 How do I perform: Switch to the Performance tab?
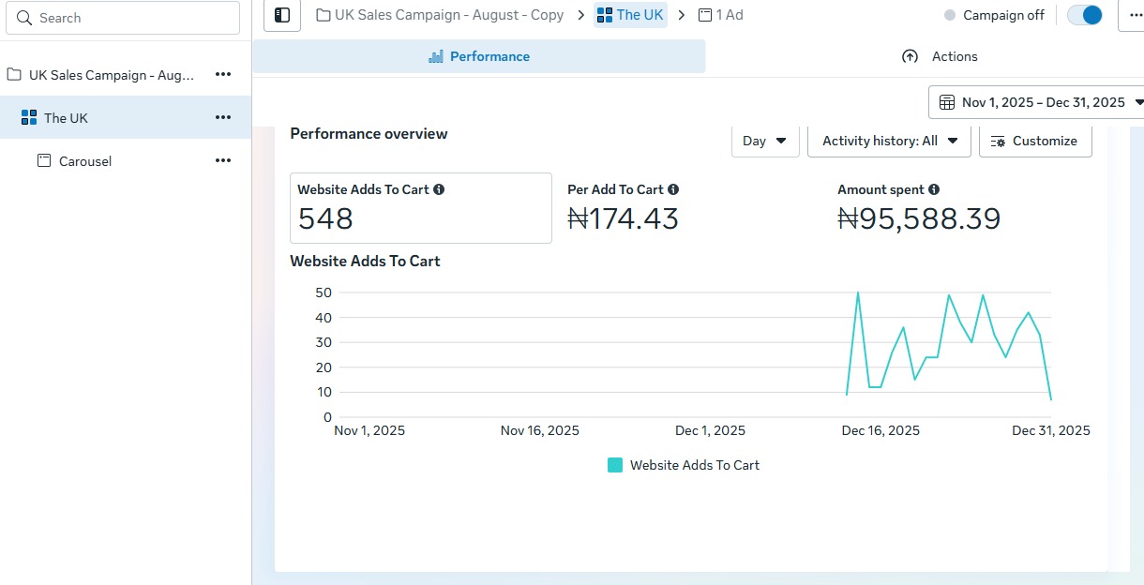click(x=479, y=56)
